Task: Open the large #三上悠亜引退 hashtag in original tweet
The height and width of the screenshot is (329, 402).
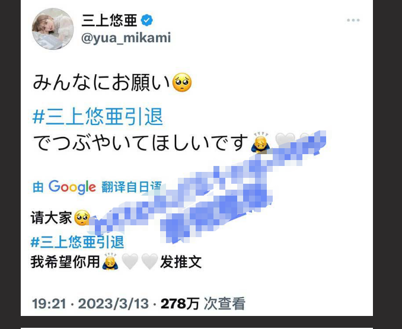Action: tap(98, 117)
